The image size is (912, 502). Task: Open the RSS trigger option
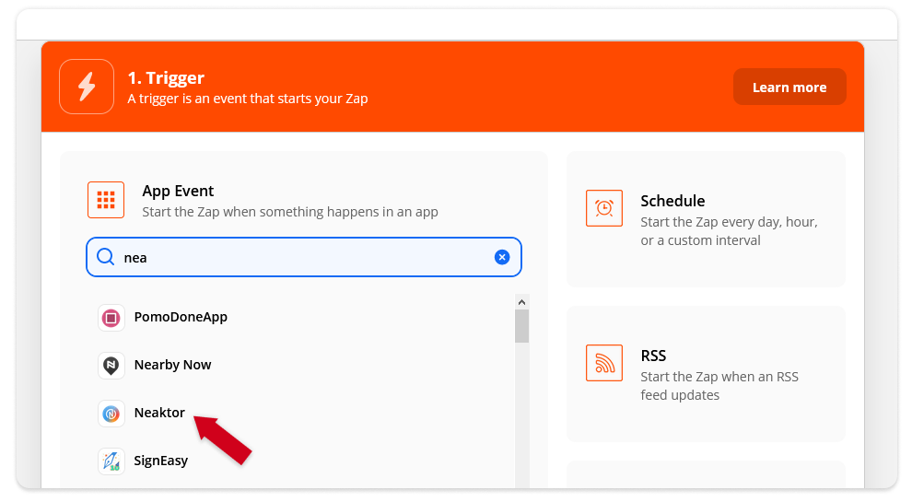click(x=706, y=374)
